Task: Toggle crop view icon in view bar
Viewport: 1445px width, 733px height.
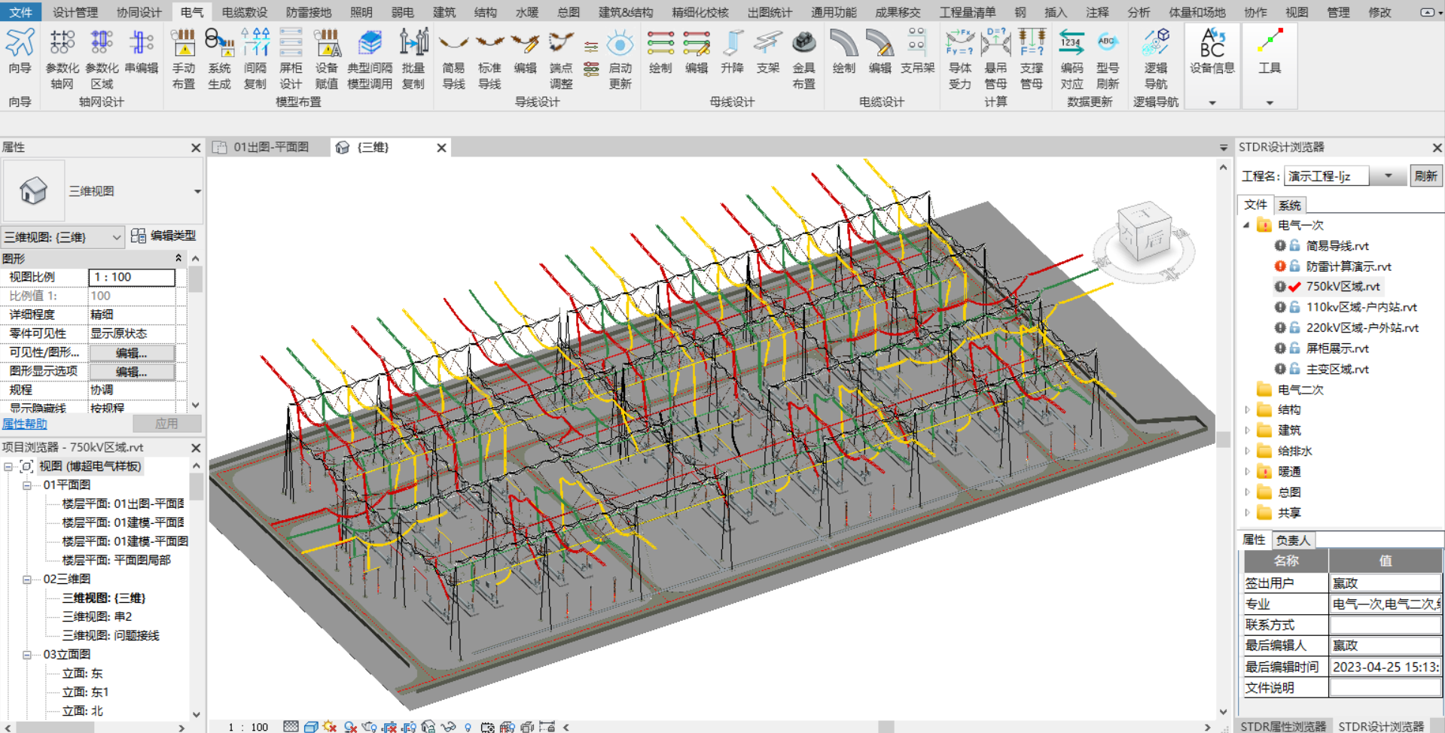Action: [389, 726]
